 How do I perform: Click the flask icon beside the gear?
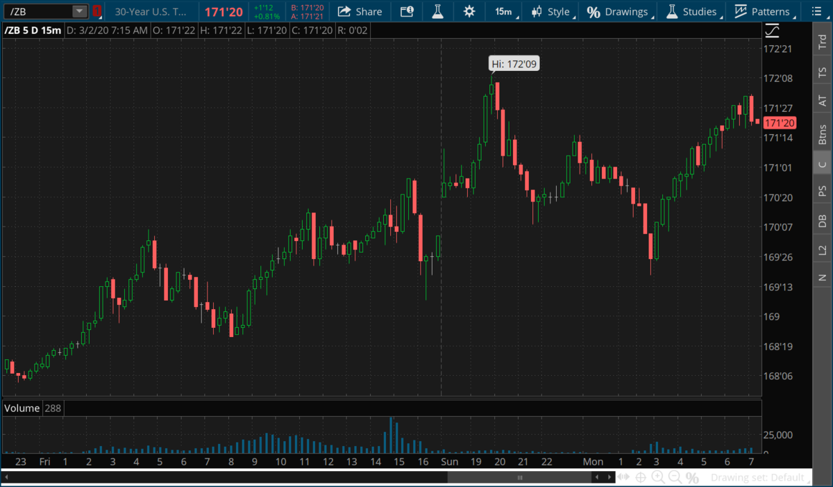[437, 11]
